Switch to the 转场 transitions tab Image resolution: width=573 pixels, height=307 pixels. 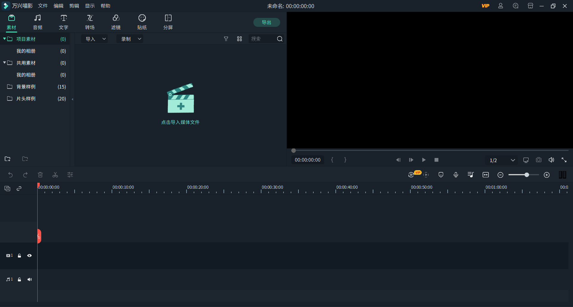(90, 22)
